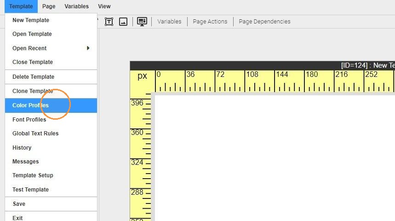The width and height of the screenshot is (395, 221).
Task: Click the 288 mark on the vertical ruler
Action: coord(137,192)
